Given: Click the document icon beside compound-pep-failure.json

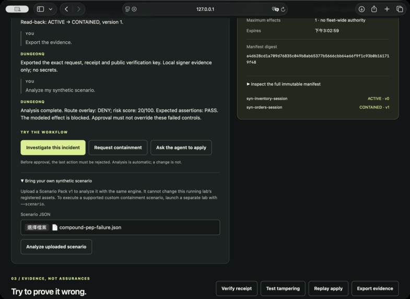Looking at the screenshot, I should tap(55, 228).
